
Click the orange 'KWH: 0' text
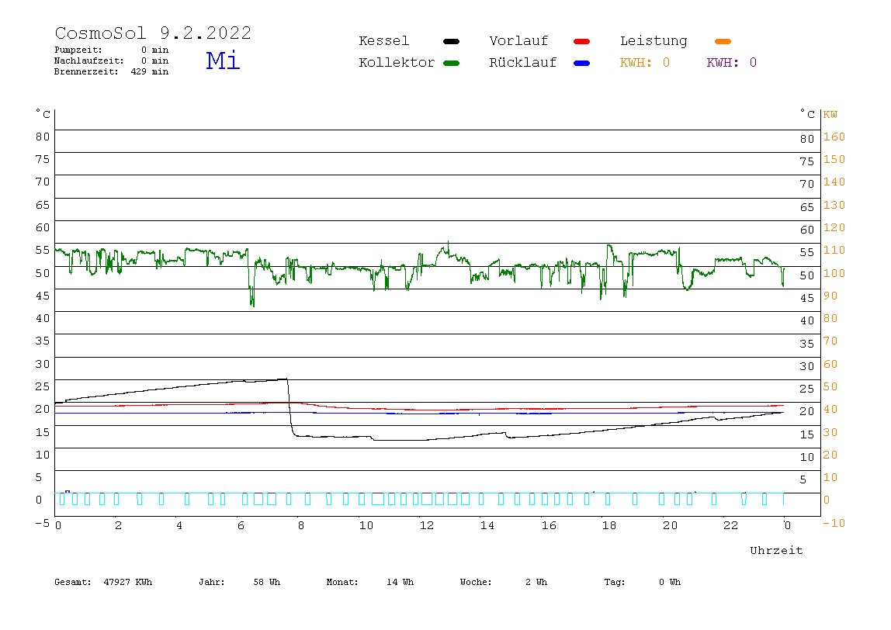tap(644, 63)
